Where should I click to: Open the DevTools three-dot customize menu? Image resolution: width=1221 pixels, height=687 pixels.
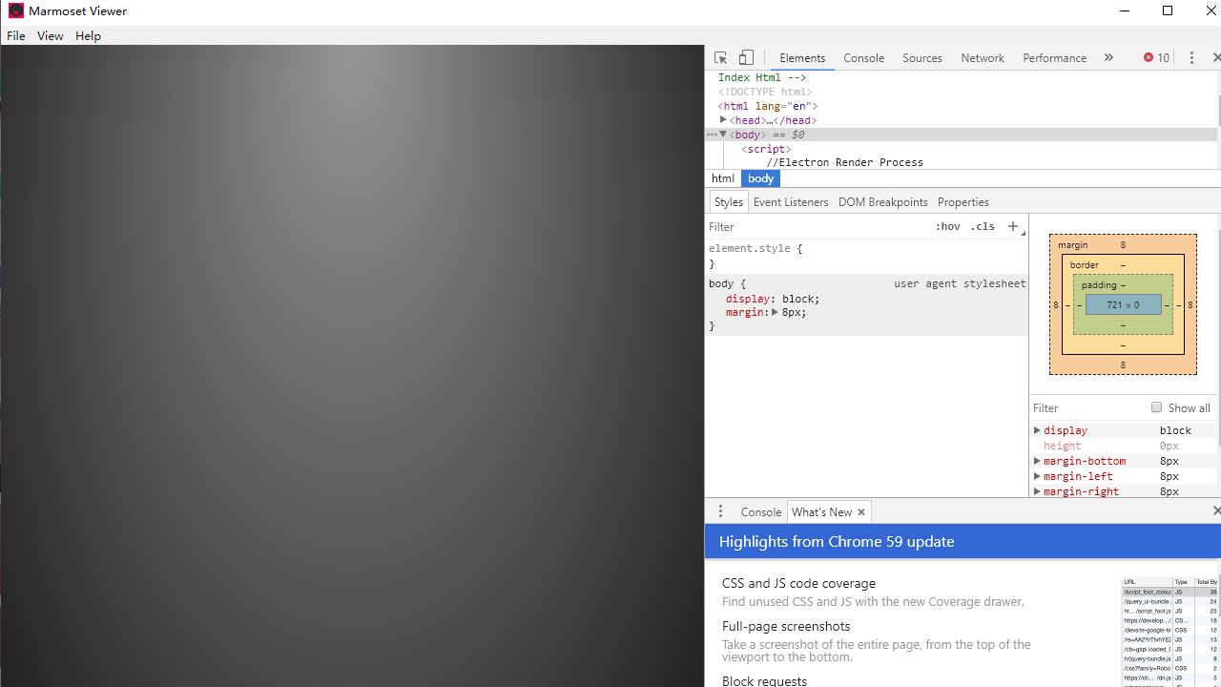click(x=1191, y=57)
